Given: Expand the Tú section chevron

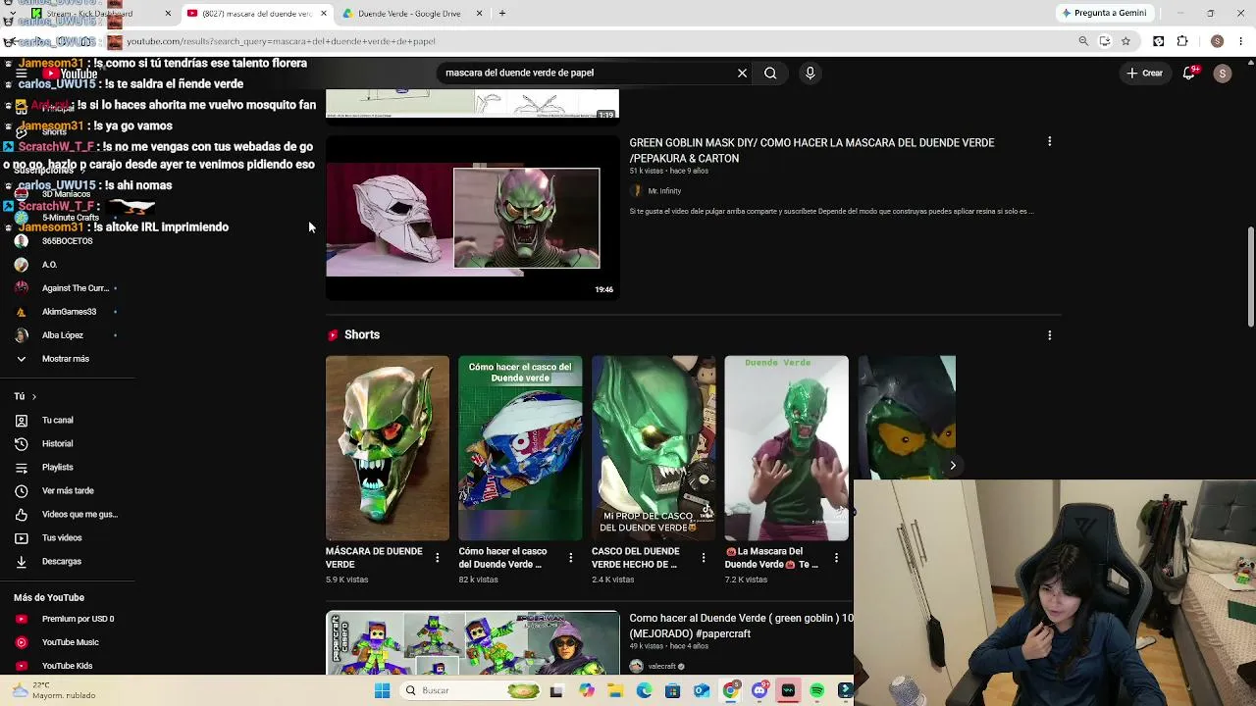Looking at the screenshot, I should (33, 396).
